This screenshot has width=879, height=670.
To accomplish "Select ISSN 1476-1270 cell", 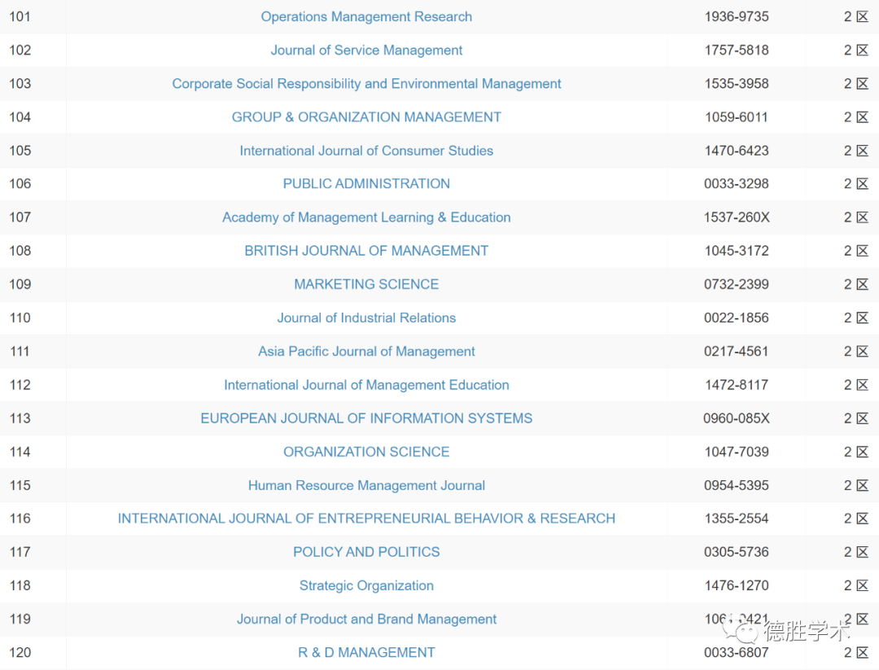I will pos(736,586).
